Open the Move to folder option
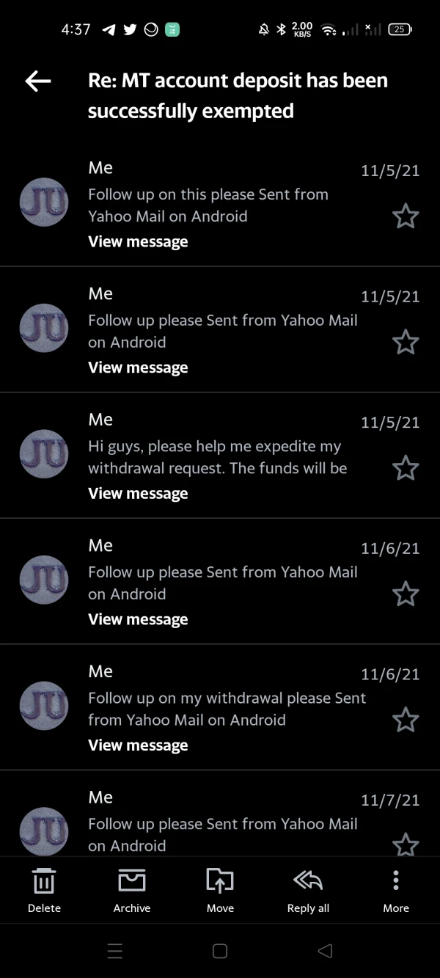The image size is (440, 978). 220,881
